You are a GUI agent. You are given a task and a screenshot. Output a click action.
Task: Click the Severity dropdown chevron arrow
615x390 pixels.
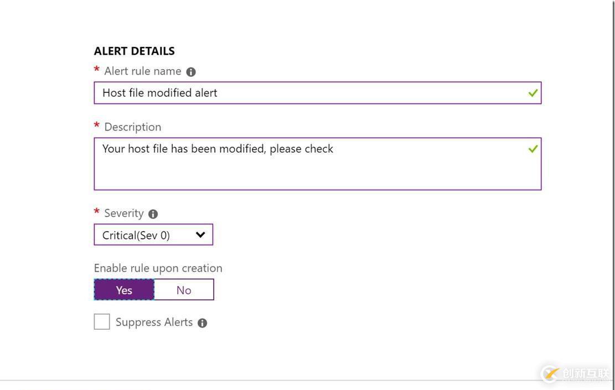point(200,235)
